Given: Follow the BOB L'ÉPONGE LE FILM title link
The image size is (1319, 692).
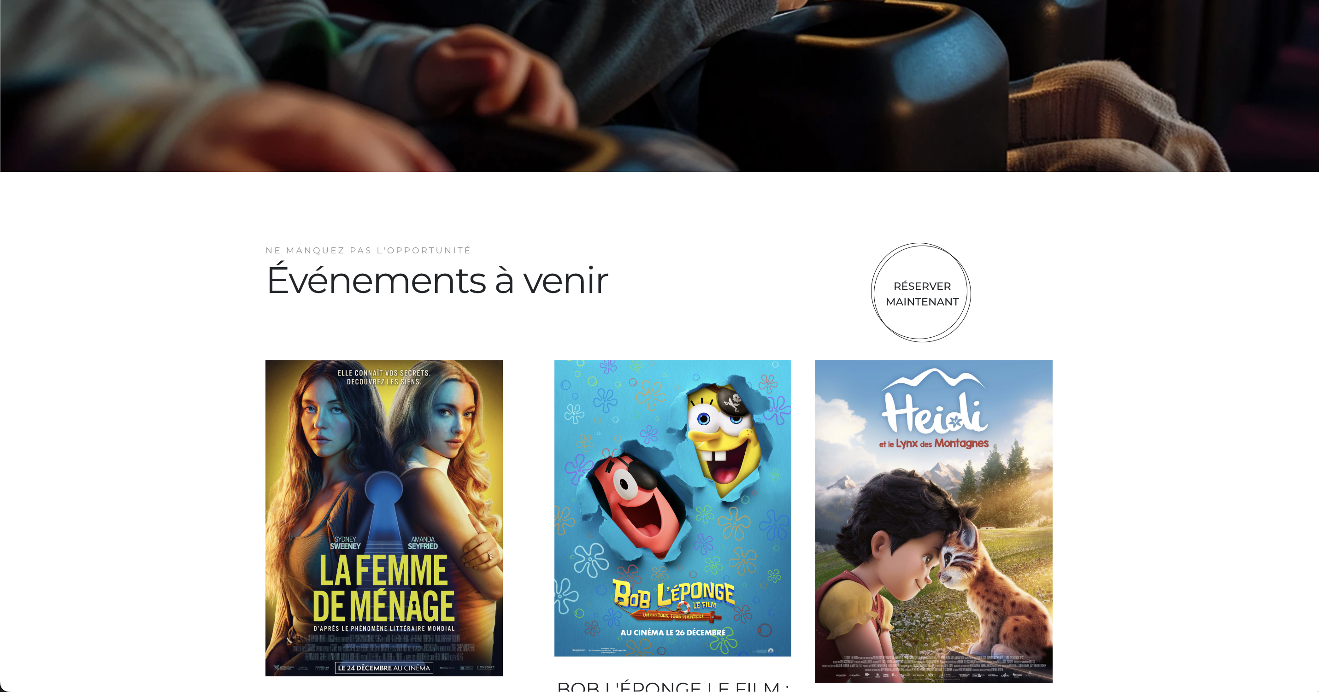Looking at the screenshot, I should coord(672,686).
